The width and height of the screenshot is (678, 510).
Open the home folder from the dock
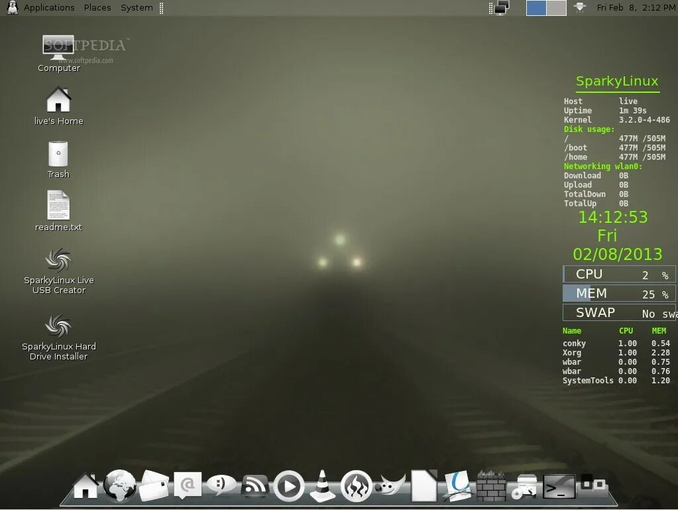click(x=85, y=486)
